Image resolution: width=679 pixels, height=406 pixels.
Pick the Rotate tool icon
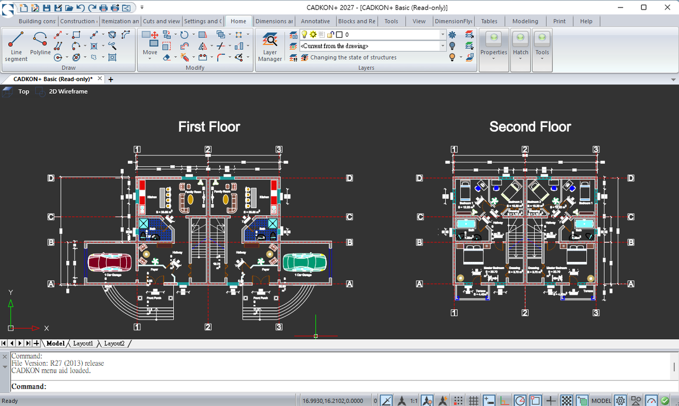[184, 34]
